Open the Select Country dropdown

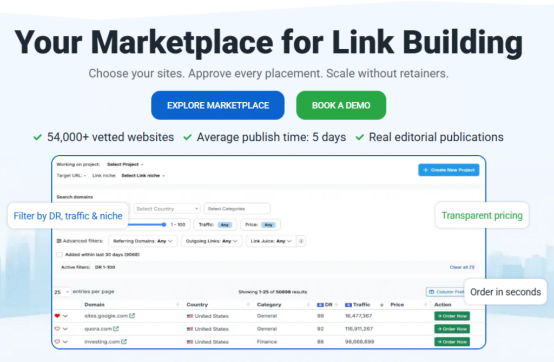tap(166, 208)
